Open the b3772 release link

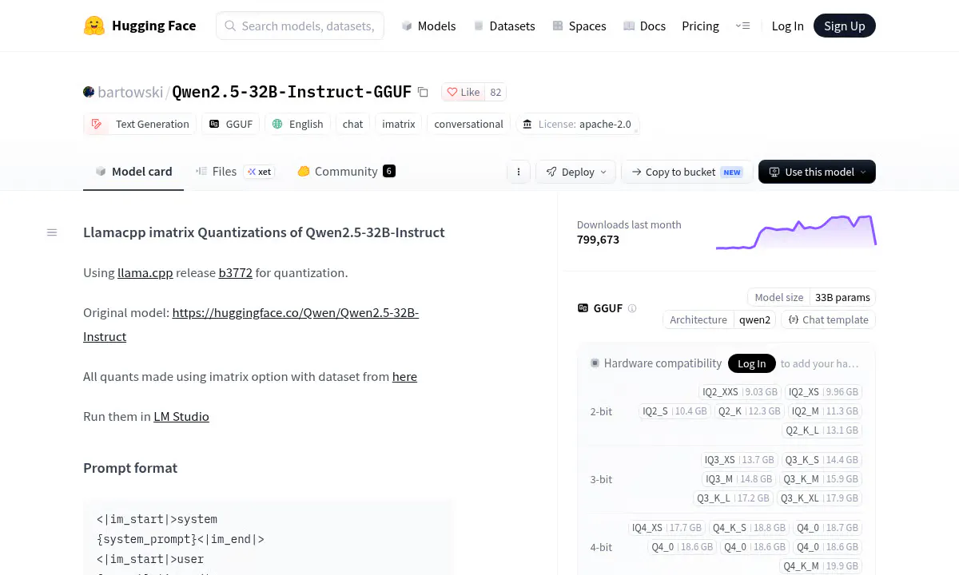(236, 272)
